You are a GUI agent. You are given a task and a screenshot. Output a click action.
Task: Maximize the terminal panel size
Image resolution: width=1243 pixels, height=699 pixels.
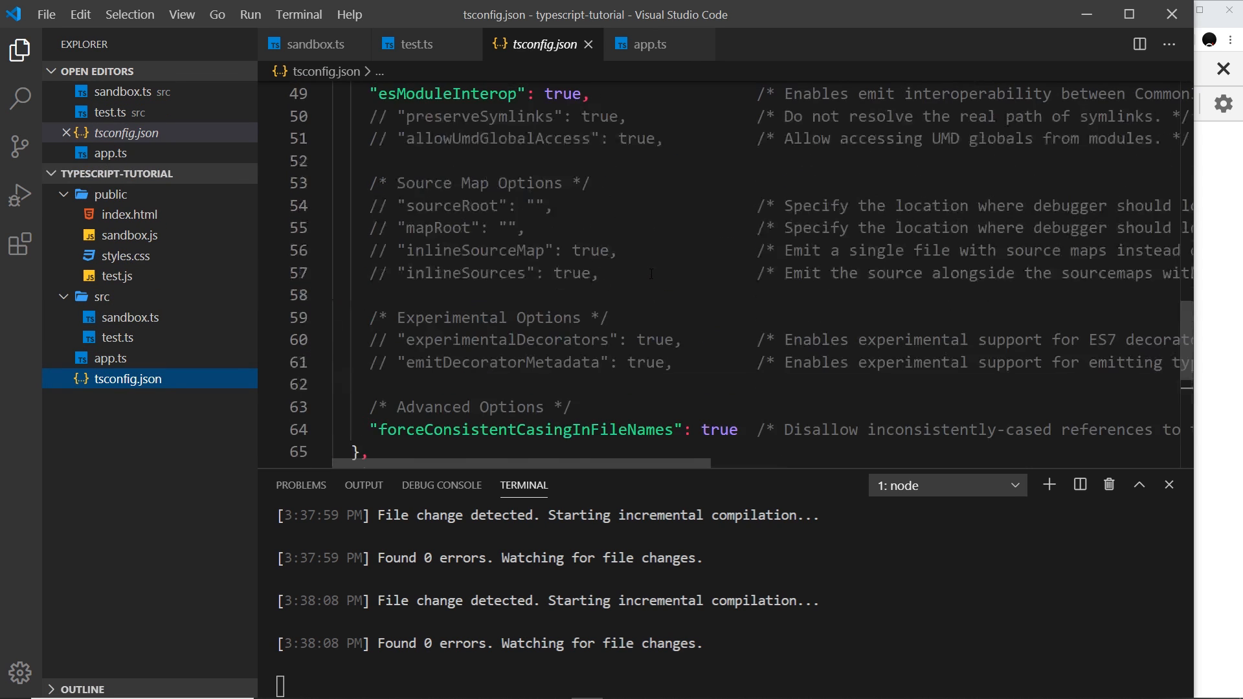pyautogui.click(x=1139, y=485)
